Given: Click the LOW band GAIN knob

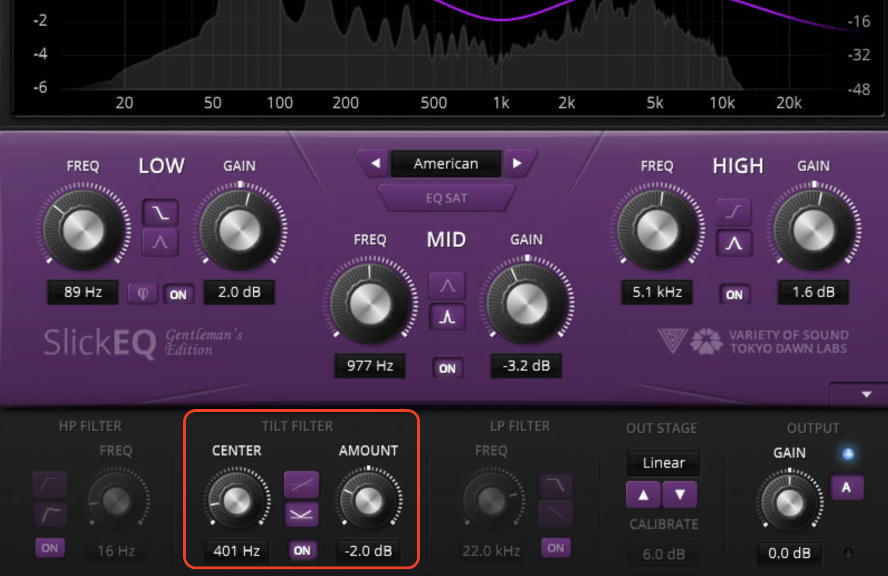Looking at the screenshot, I should coord(240,229).
